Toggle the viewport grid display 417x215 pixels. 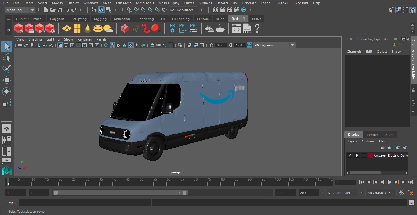[x=60, y=45]
